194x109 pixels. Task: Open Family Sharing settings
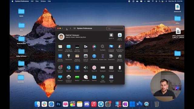(x=120, y=36)
